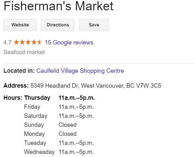194x157 pixels.
Task: Click the Hours label
Action: click(x=13, y=98)
